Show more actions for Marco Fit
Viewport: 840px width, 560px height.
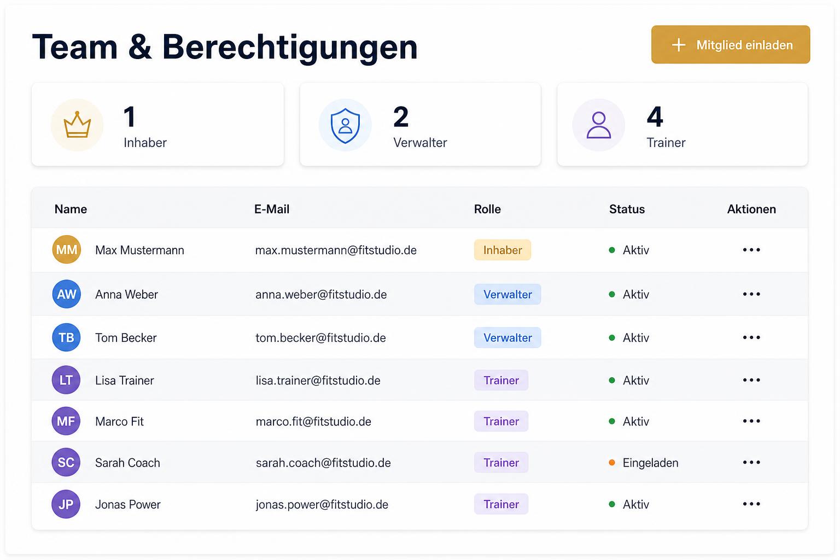tap(751, 421)
